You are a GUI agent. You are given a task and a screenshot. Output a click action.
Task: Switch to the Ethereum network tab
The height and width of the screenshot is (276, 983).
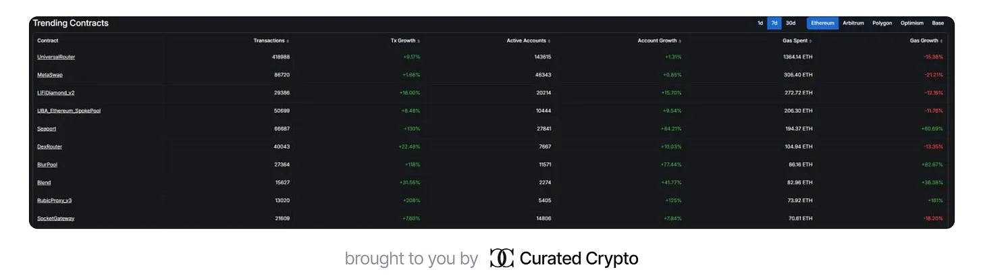[x=823, y=23]
